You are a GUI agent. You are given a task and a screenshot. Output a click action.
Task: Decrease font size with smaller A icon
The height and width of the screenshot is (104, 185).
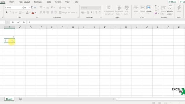35,8
